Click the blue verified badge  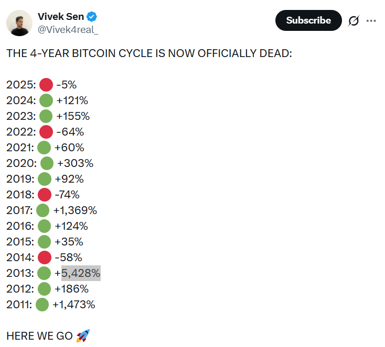pyautogui.click(x=91, y=17)
